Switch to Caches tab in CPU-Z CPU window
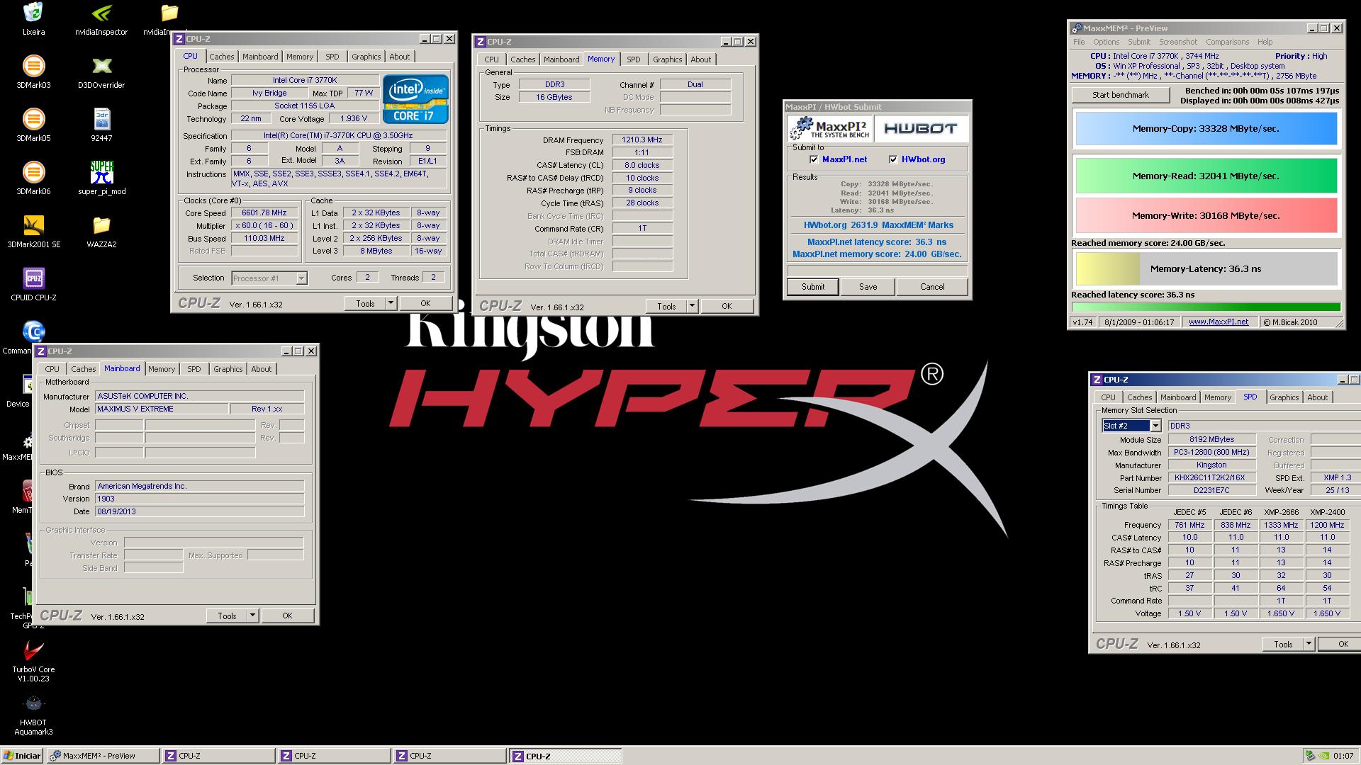The width and height of the screenshot is (1361, 765). 221,57
